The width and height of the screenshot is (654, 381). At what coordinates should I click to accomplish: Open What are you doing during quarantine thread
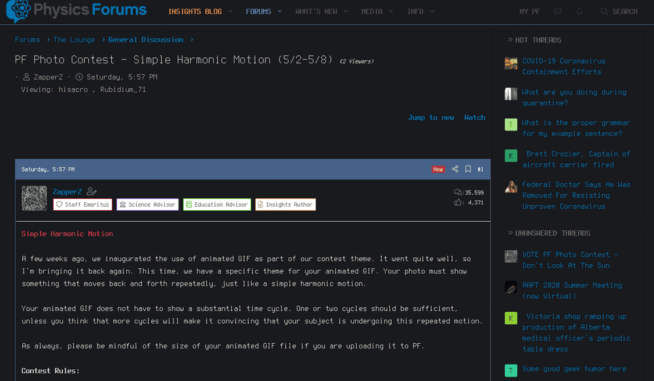point(574,97)
